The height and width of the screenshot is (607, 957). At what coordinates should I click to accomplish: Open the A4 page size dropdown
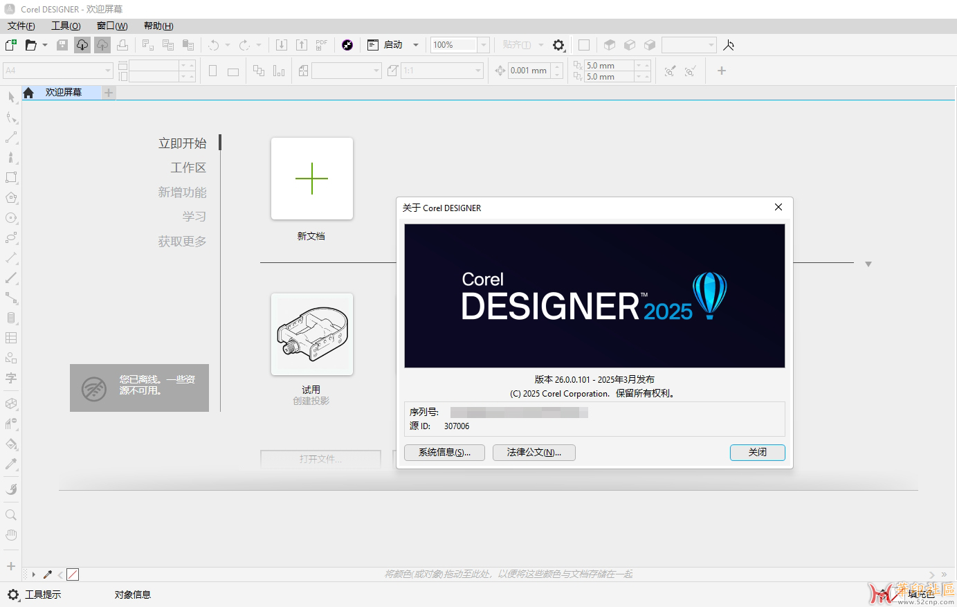pos(108,71)
